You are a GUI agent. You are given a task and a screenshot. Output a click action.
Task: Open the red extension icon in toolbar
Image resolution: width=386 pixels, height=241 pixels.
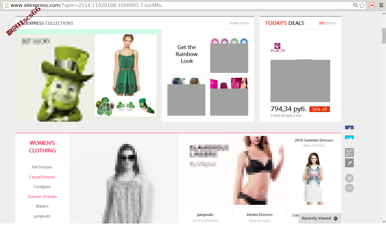(x=372, y=5)
